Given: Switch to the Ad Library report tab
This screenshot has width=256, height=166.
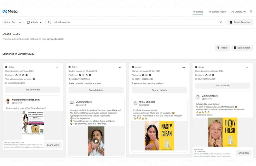Looking at the screenshot, I should [x=217, y=12].
